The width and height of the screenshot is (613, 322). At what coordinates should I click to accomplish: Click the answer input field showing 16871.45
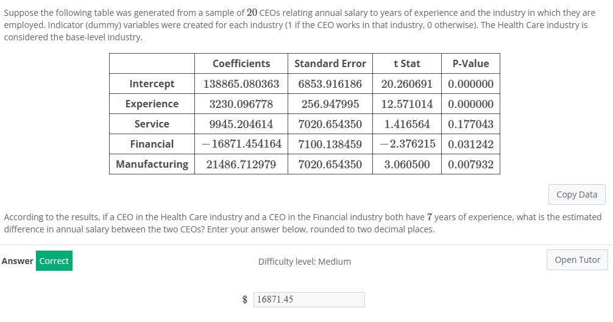tap(308, 299)
